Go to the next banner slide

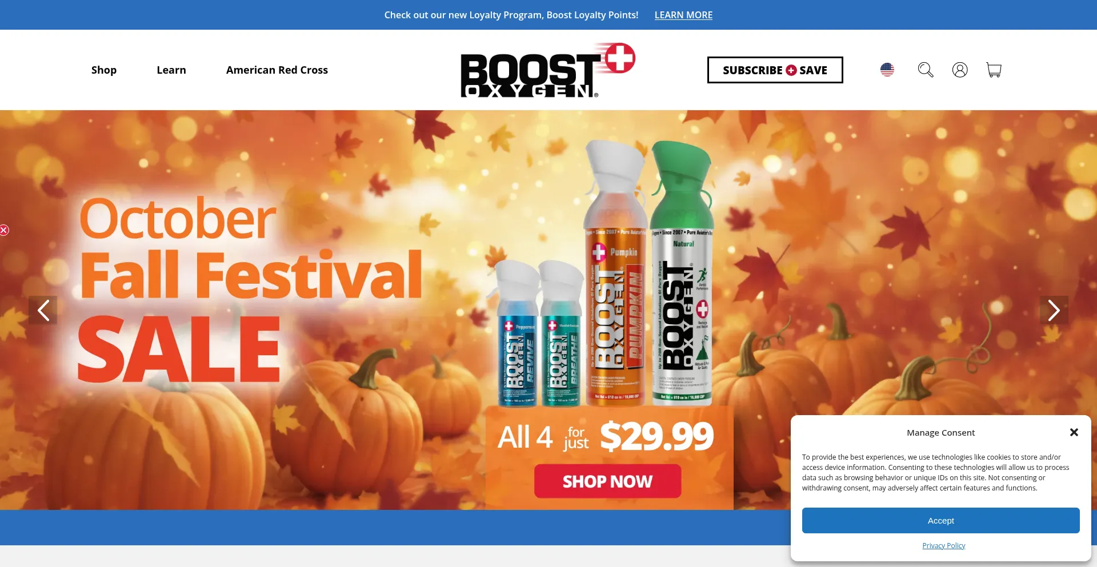(x=1054, y=310)
